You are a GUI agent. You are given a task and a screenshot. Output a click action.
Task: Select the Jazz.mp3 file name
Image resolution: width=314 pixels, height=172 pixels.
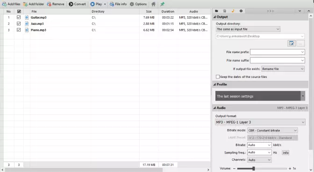click(x=37, y=24)
